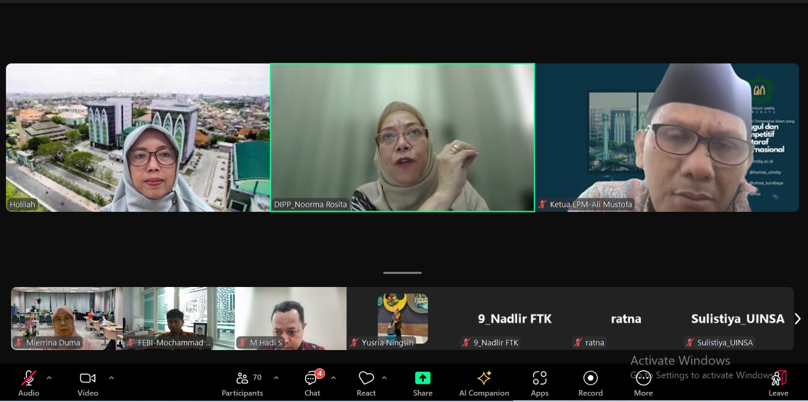Screen dimensions: 808x402
Task: Open the Apps icon
Action: pyautogui.click(x=539, y=378)
